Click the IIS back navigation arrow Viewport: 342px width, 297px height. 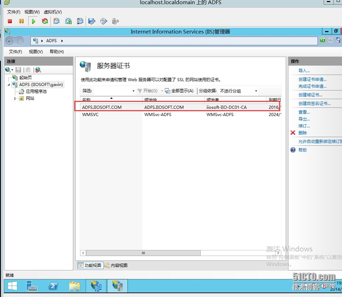coord(10,41)
